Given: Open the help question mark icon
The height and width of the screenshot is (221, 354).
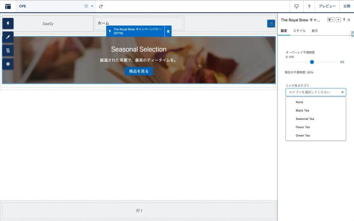Looking at the screenshot, I should [x=309, y=6].
